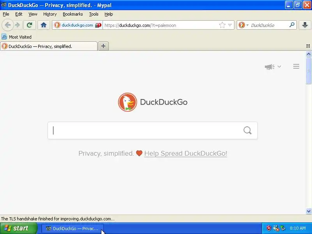Open the DuckDuckGo hamburger side menu
Image resolution: width=312 pixels, height=234 pixels.
296,66
